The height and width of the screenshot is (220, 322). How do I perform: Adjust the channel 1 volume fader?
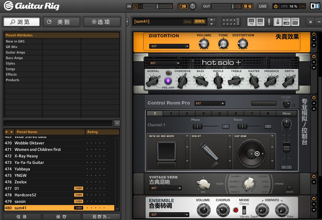(286, 147)
